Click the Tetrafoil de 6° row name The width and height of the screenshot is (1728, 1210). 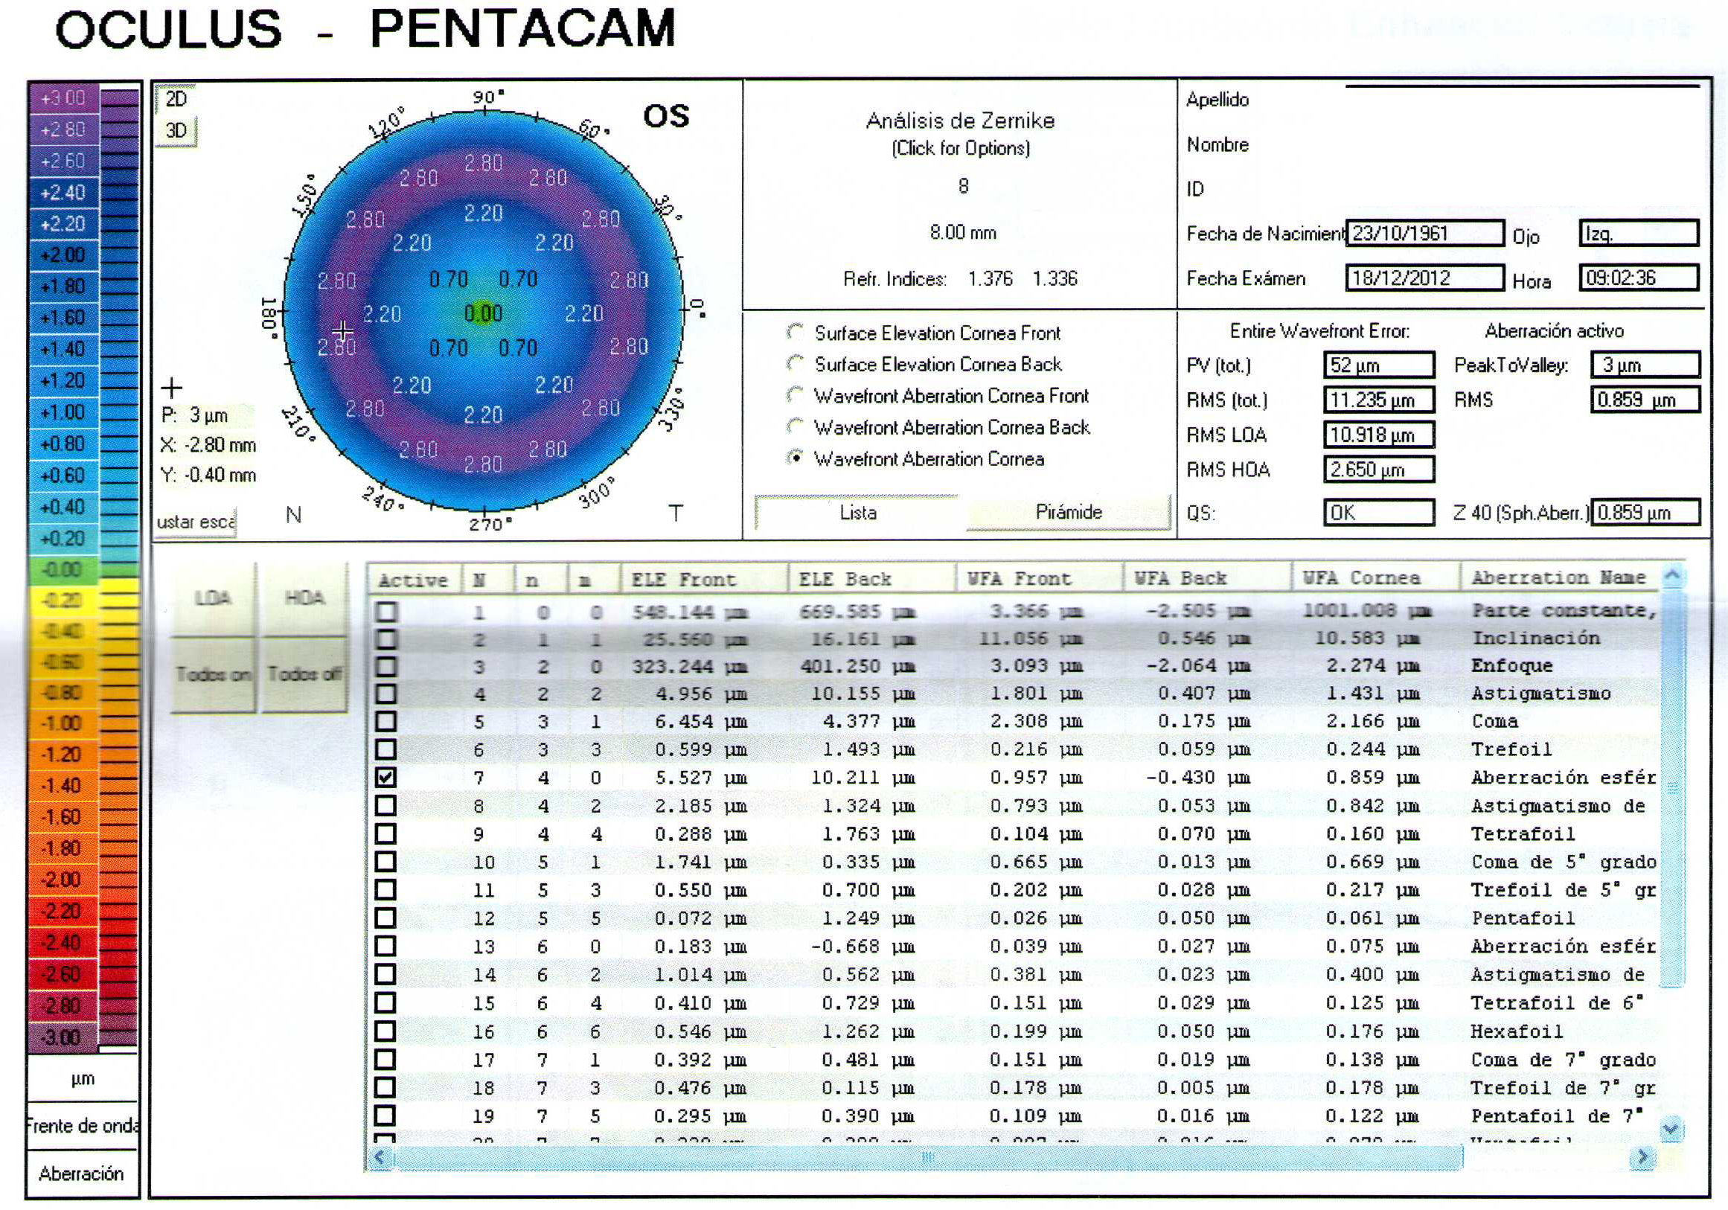1557,1002
